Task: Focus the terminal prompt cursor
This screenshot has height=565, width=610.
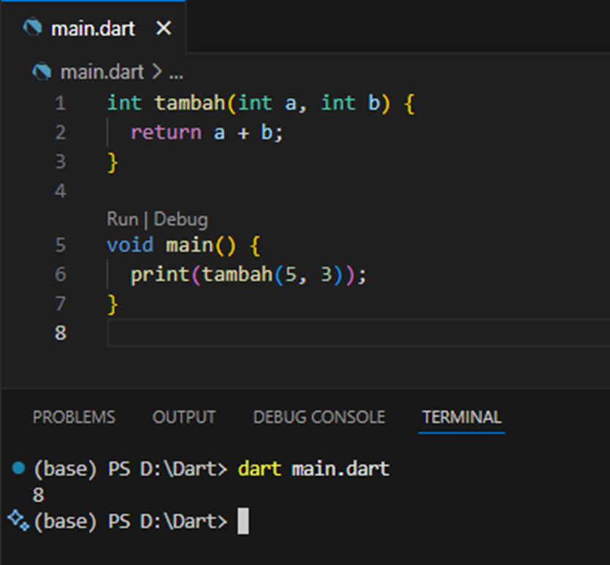Action: pos(243,521)
